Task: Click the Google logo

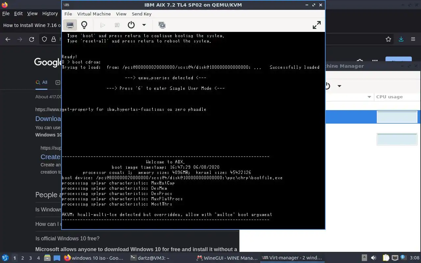Action: 48,62
